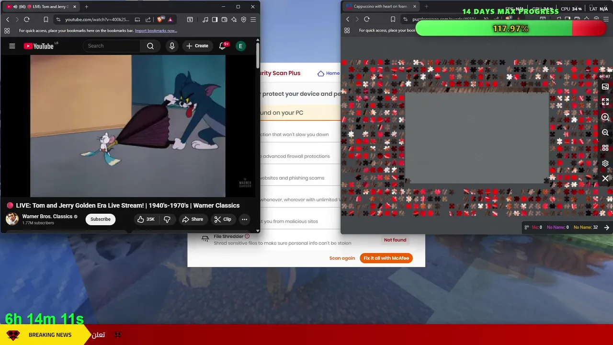Screen dimensions: 613x345
Task: Go back in the puzzle browser window
Action: (x=348, y=19)
